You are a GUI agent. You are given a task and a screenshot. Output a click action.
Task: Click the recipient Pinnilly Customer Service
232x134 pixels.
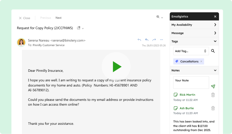[48, 45]
